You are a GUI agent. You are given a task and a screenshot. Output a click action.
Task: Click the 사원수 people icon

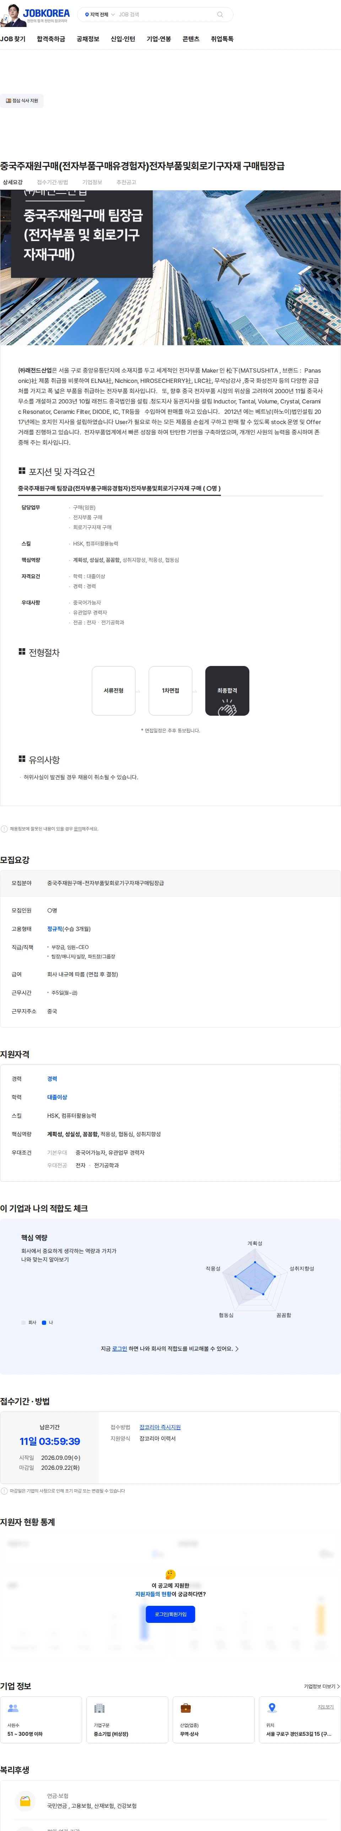click(13, 1708)
